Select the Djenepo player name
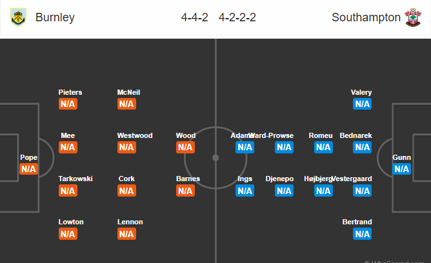The image size is (431, 263). pos(279,179)
